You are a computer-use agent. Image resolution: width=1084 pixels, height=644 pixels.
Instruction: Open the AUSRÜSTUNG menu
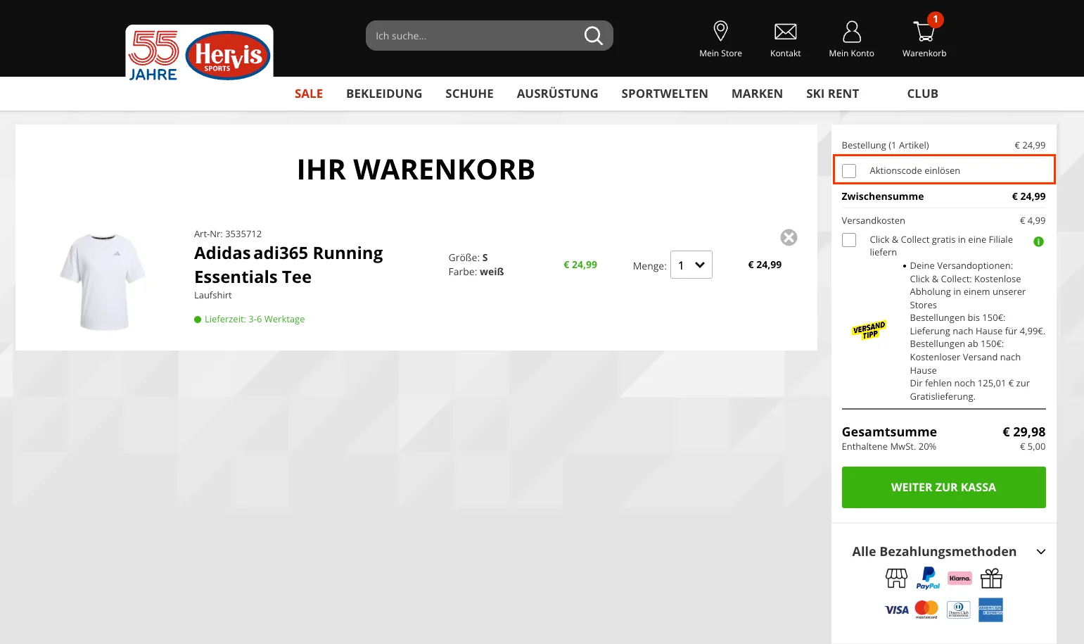[557, 94]
